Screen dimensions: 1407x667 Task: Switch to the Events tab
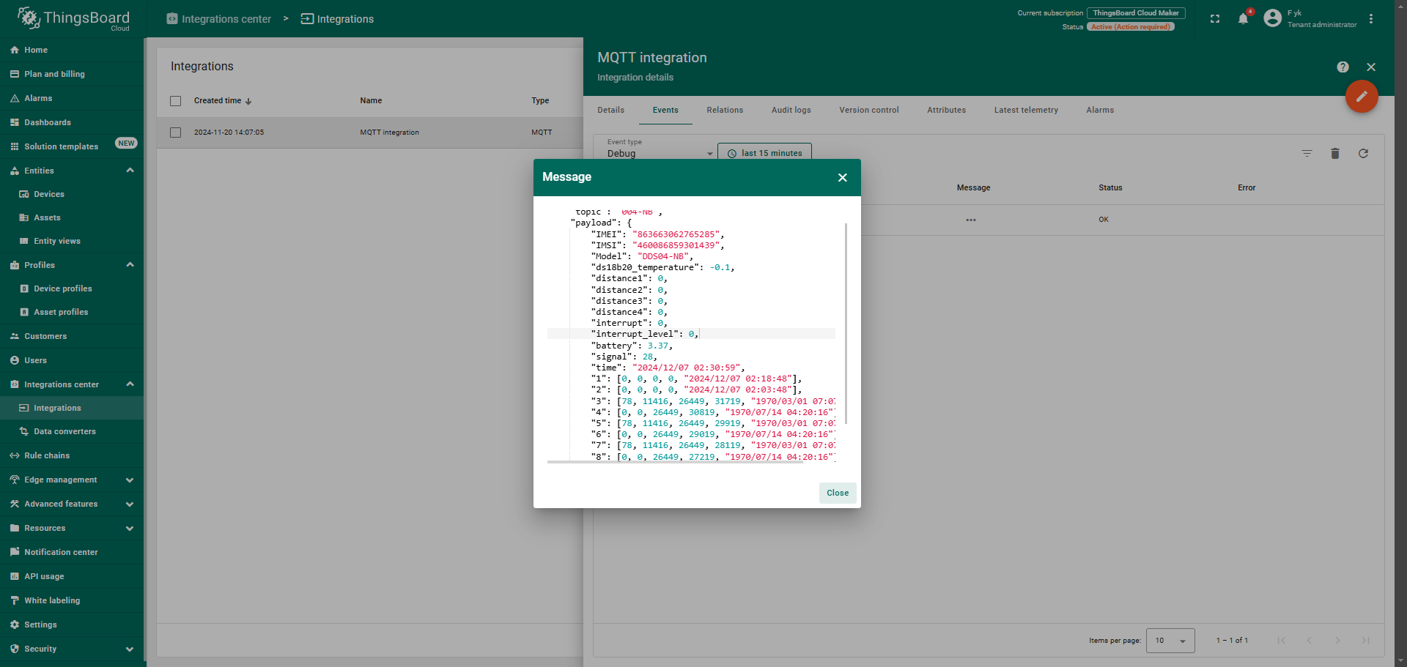(x=665, y=110)
